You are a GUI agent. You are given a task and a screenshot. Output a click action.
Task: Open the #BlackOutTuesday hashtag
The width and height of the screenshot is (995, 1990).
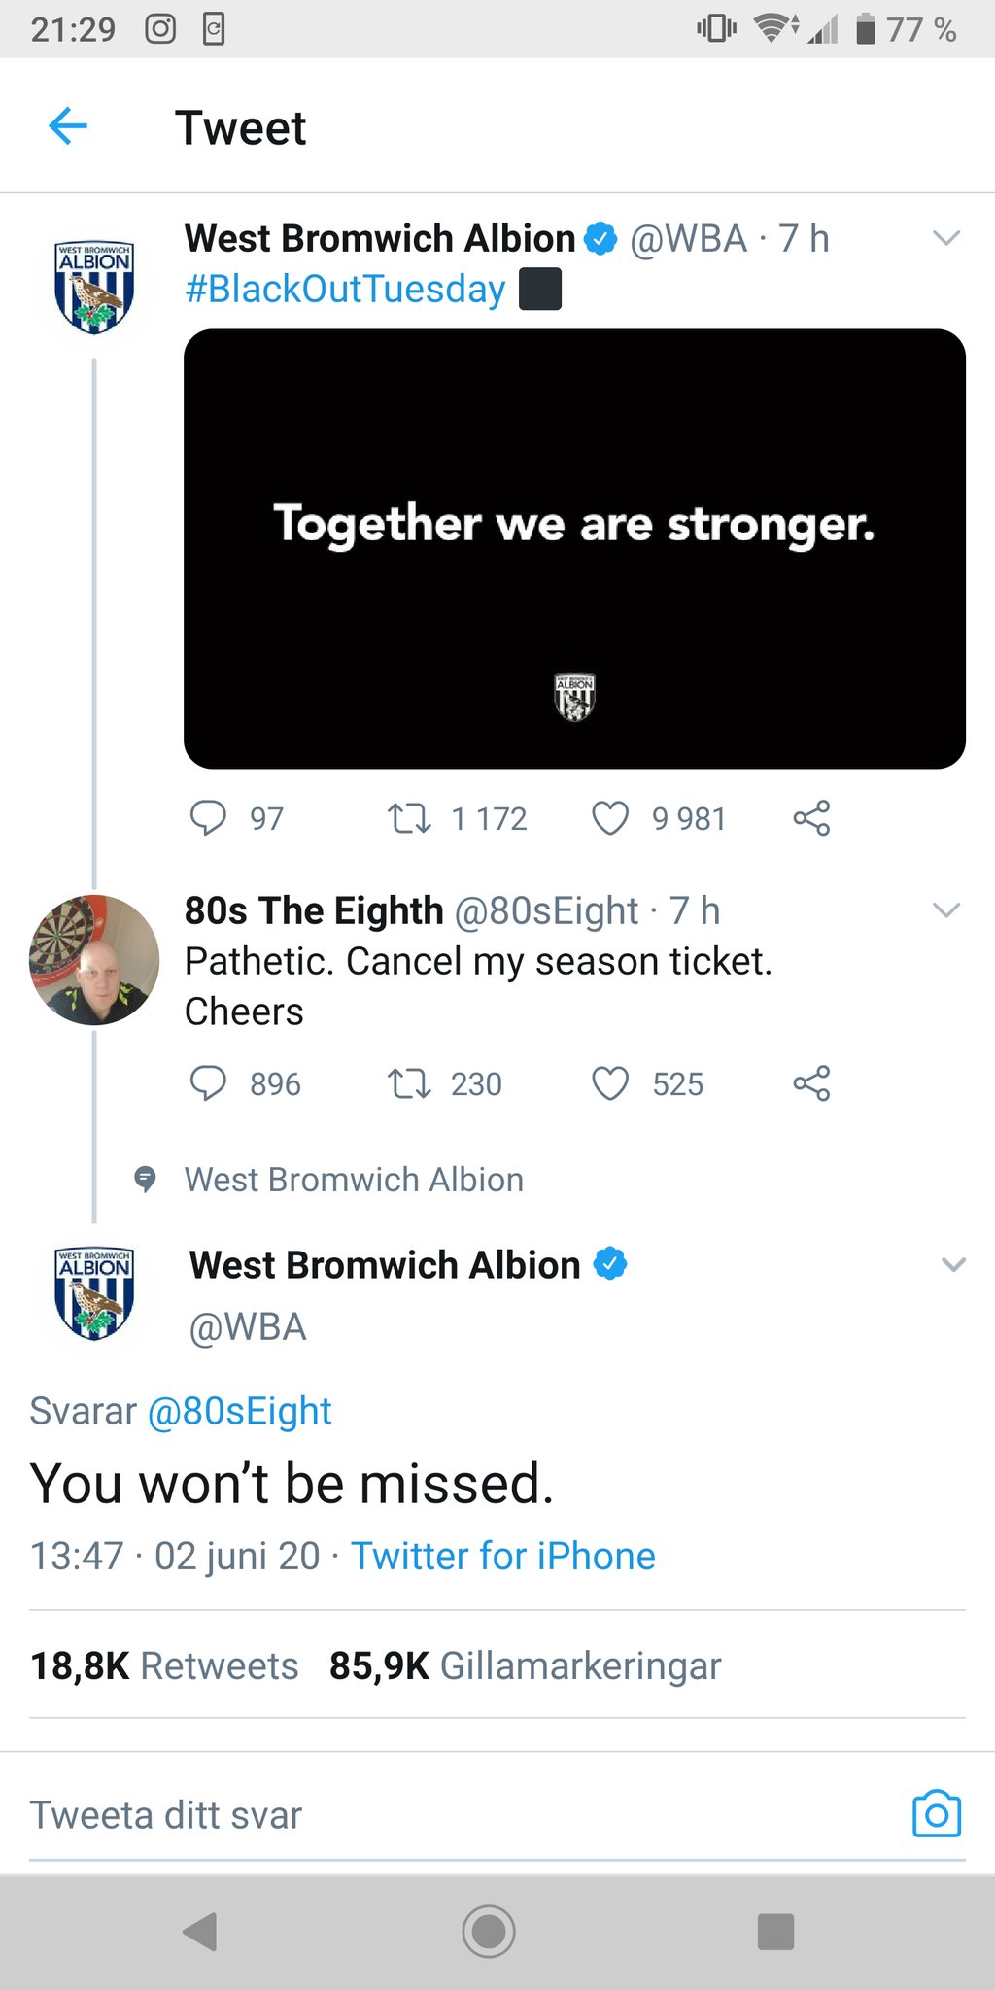click(345, 289)
